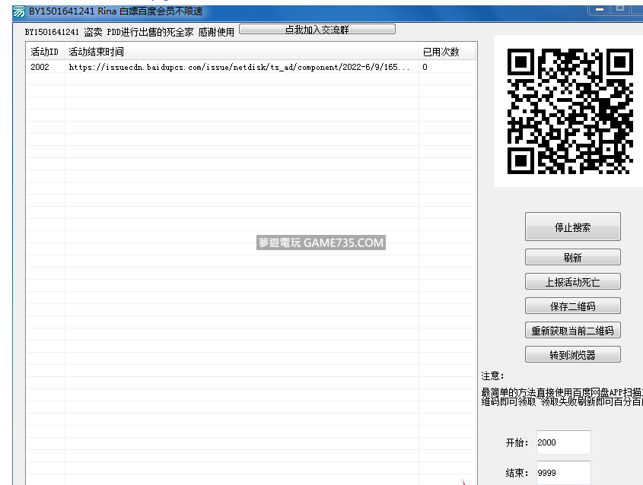
Task: Hit the 刷新 refresh button
Action: click(572, 258)
